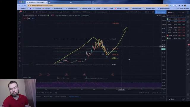190x107 pixels.
Task: Open the Шаблоны (templates) toolbar item
Action: click(77, 12)
